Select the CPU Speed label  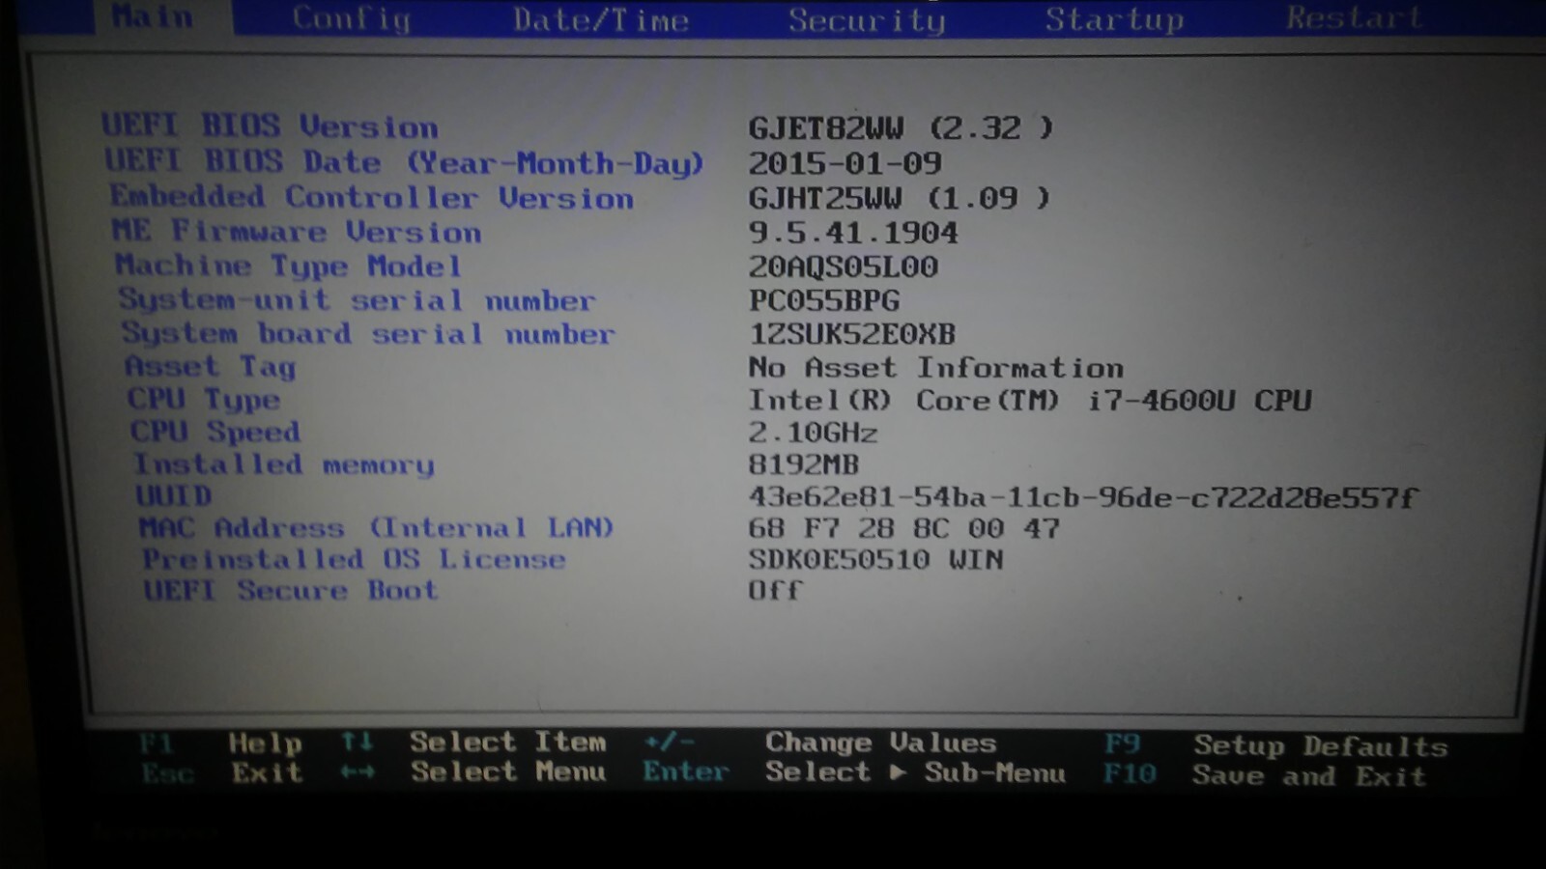coord(215,432)
